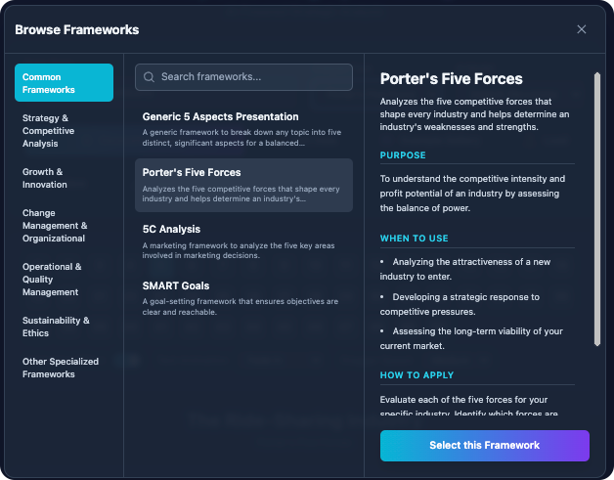Open Strategy & Competitive Analysis category
Image resolution: width=614 pixels, height=480 pixels.
(x=64, y=131)
